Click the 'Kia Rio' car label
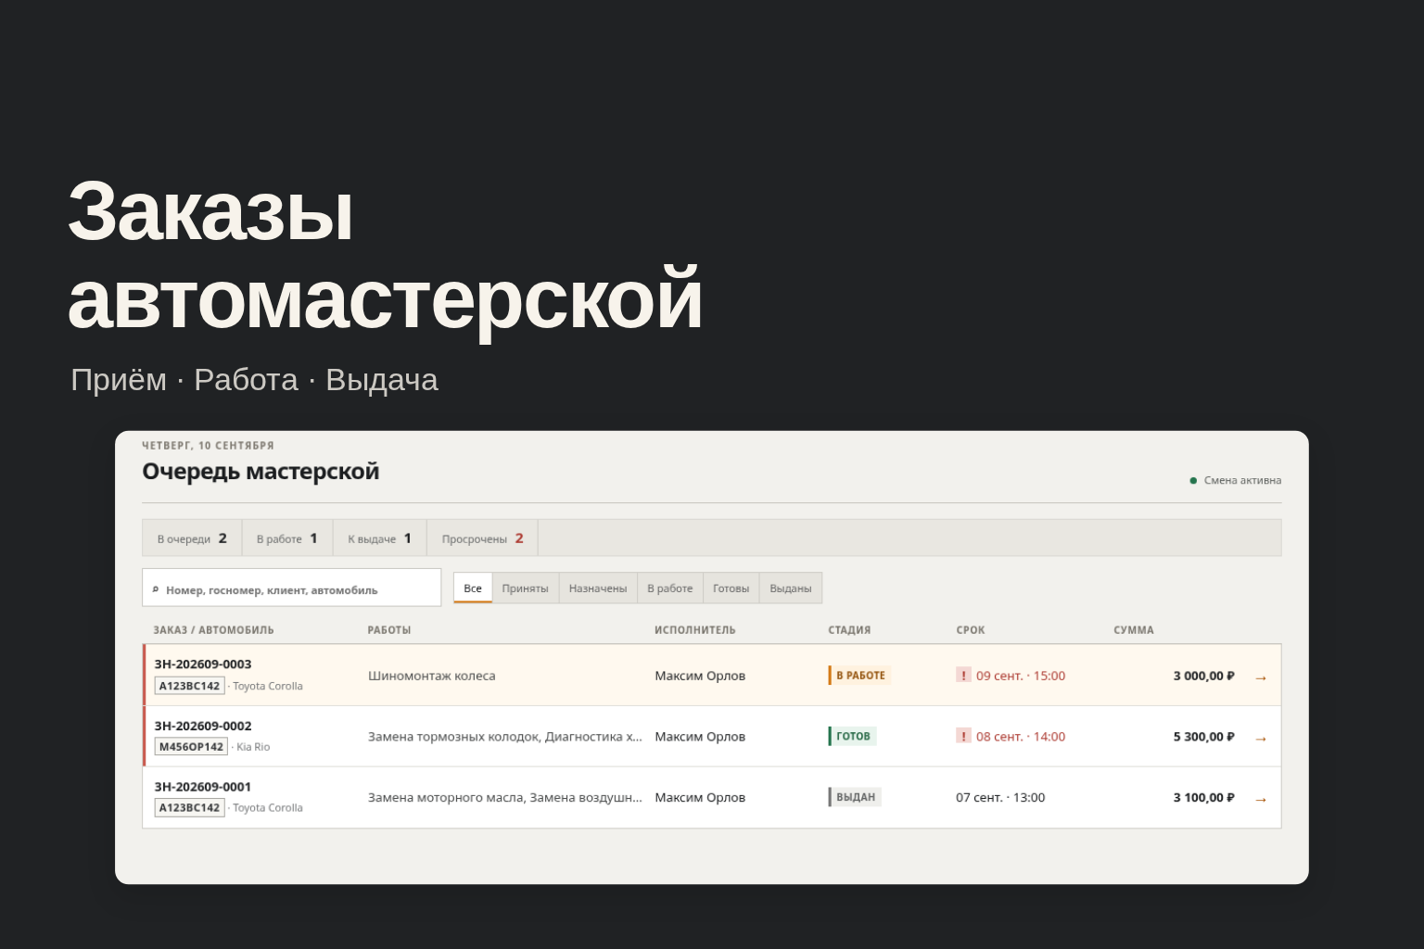This screenshot has height=949, width=1424. coord(253,747)
